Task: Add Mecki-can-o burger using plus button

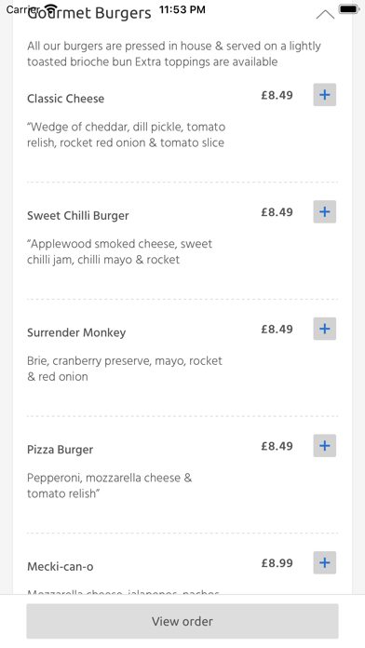Action: coord(324,562)
